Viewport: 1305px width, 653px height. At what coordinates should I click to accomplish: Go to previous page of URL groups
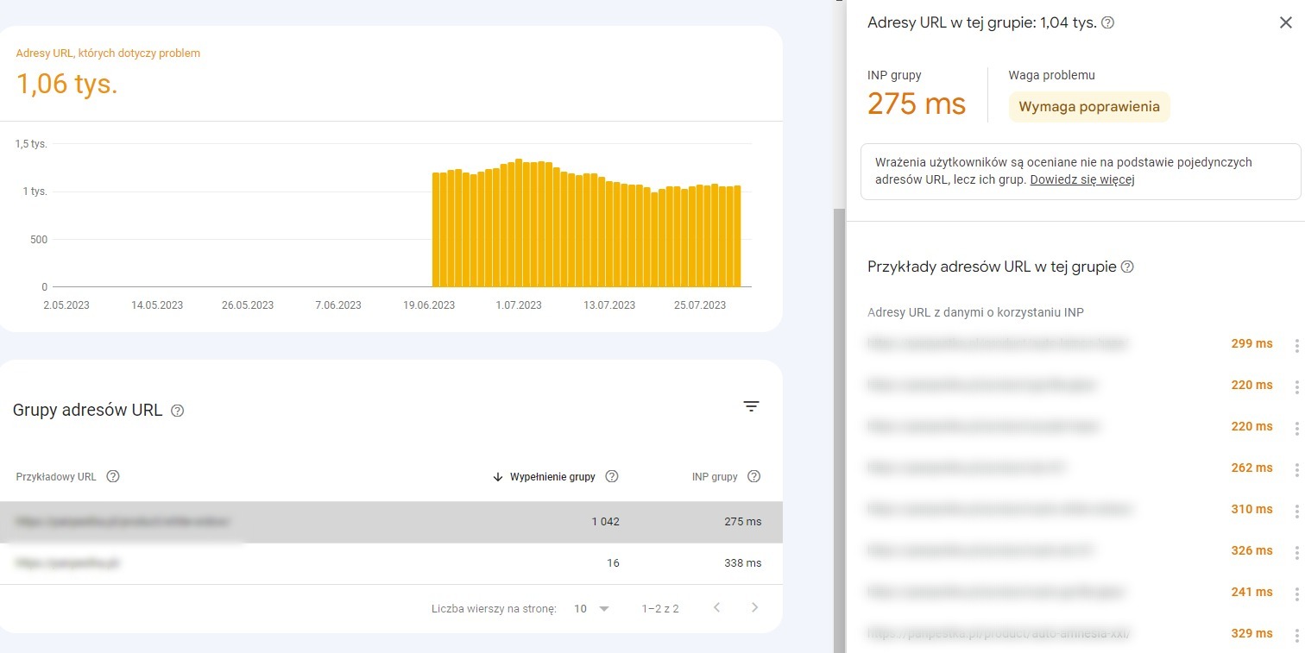pos(716,608)
